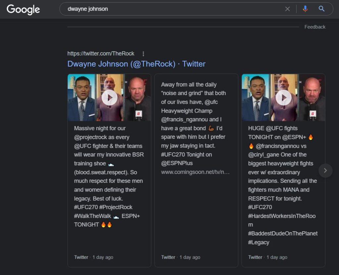Start voice search with the microphone icon
Screen dimensions: 339x275
coord(305,9)
